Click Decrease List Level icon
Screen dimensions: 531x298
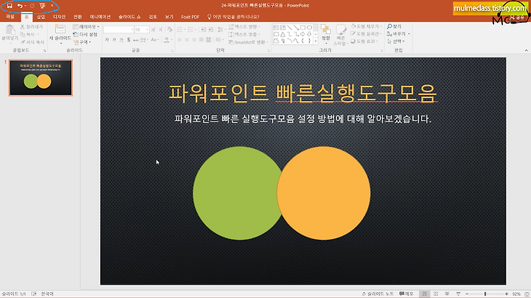coord(204,30)
